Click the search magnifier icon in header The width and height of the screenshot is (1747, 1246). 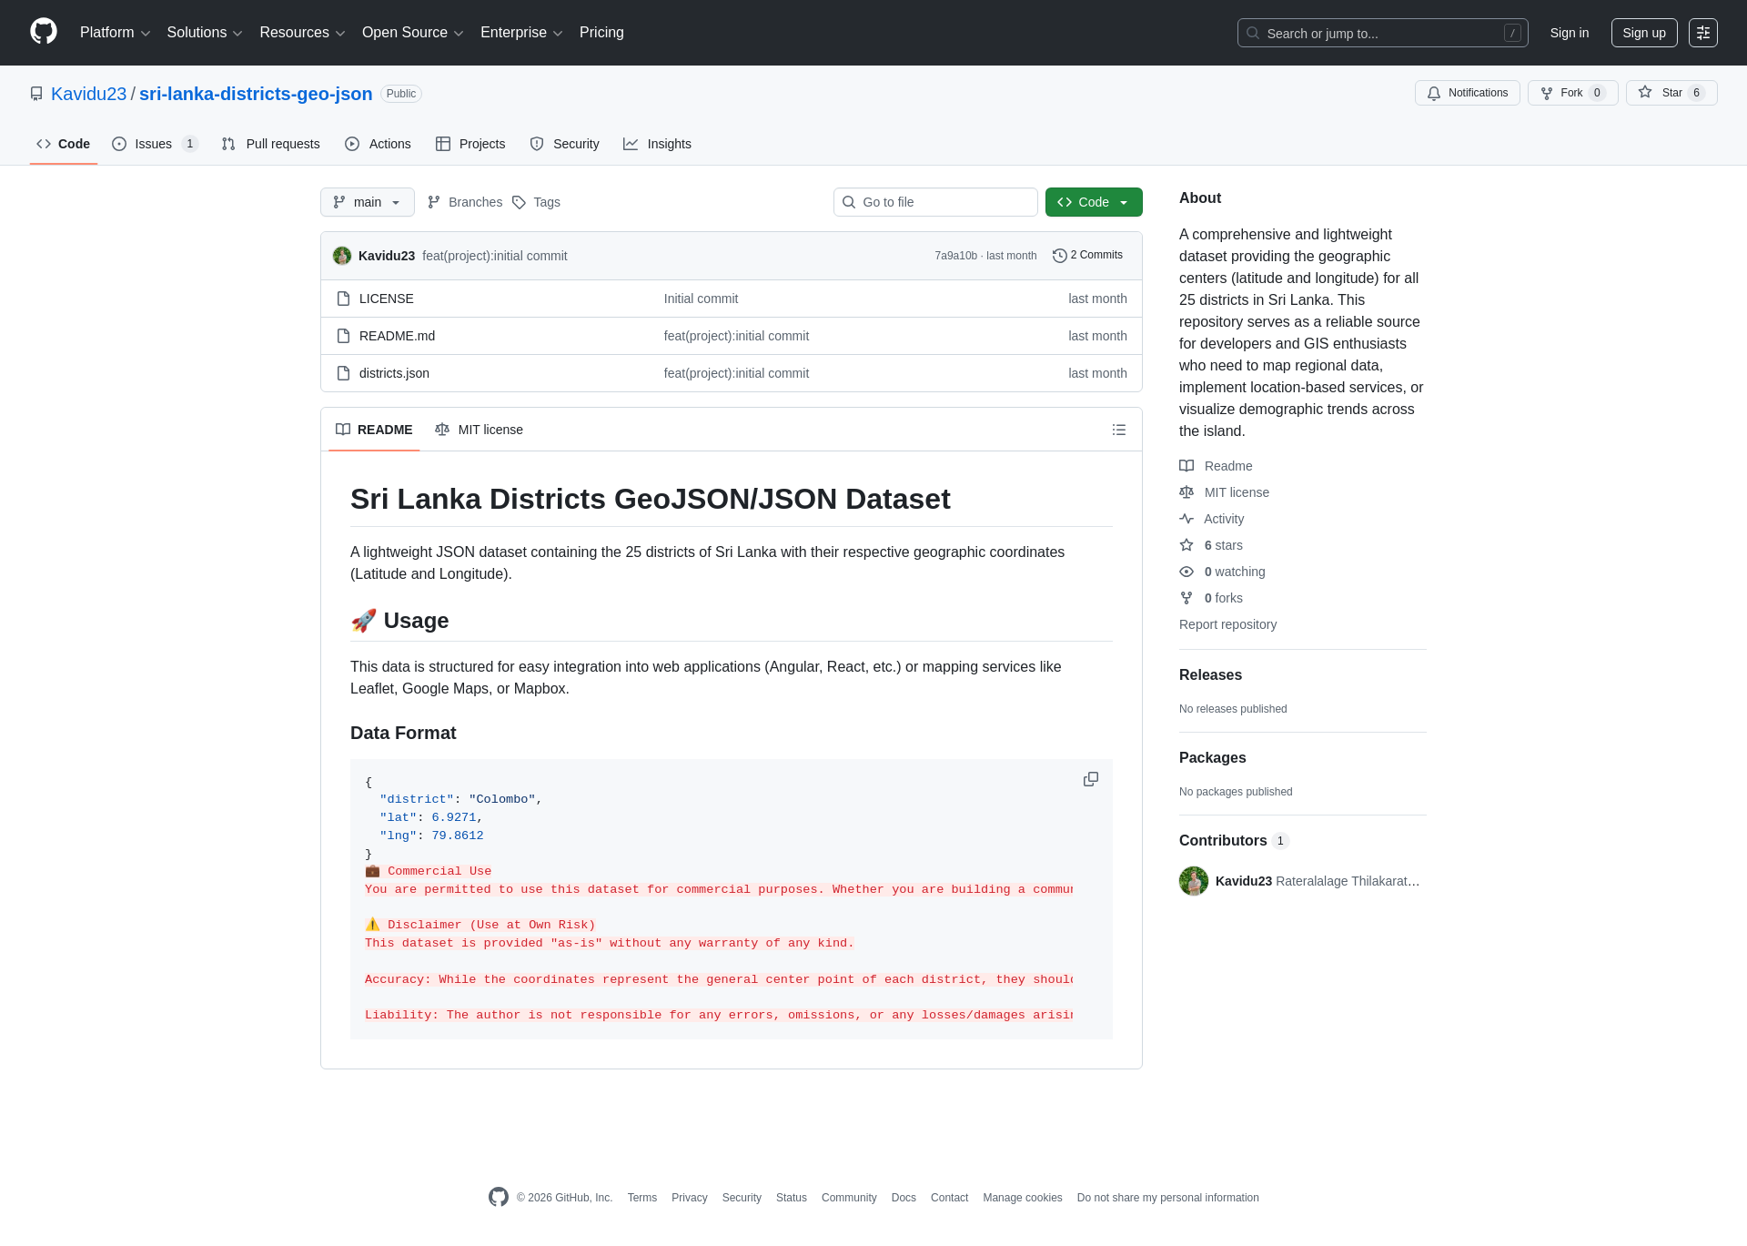pyautogui.click(x=1253, y=33)
